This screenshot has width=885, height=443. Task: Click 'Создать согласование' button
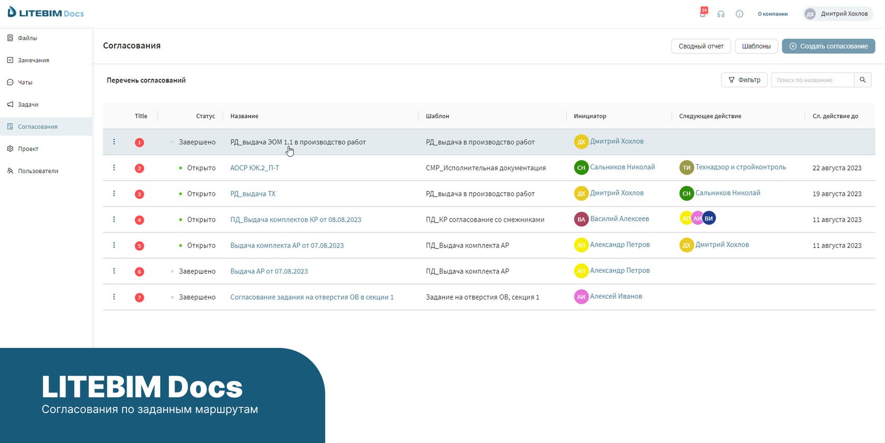pos(828,46)
